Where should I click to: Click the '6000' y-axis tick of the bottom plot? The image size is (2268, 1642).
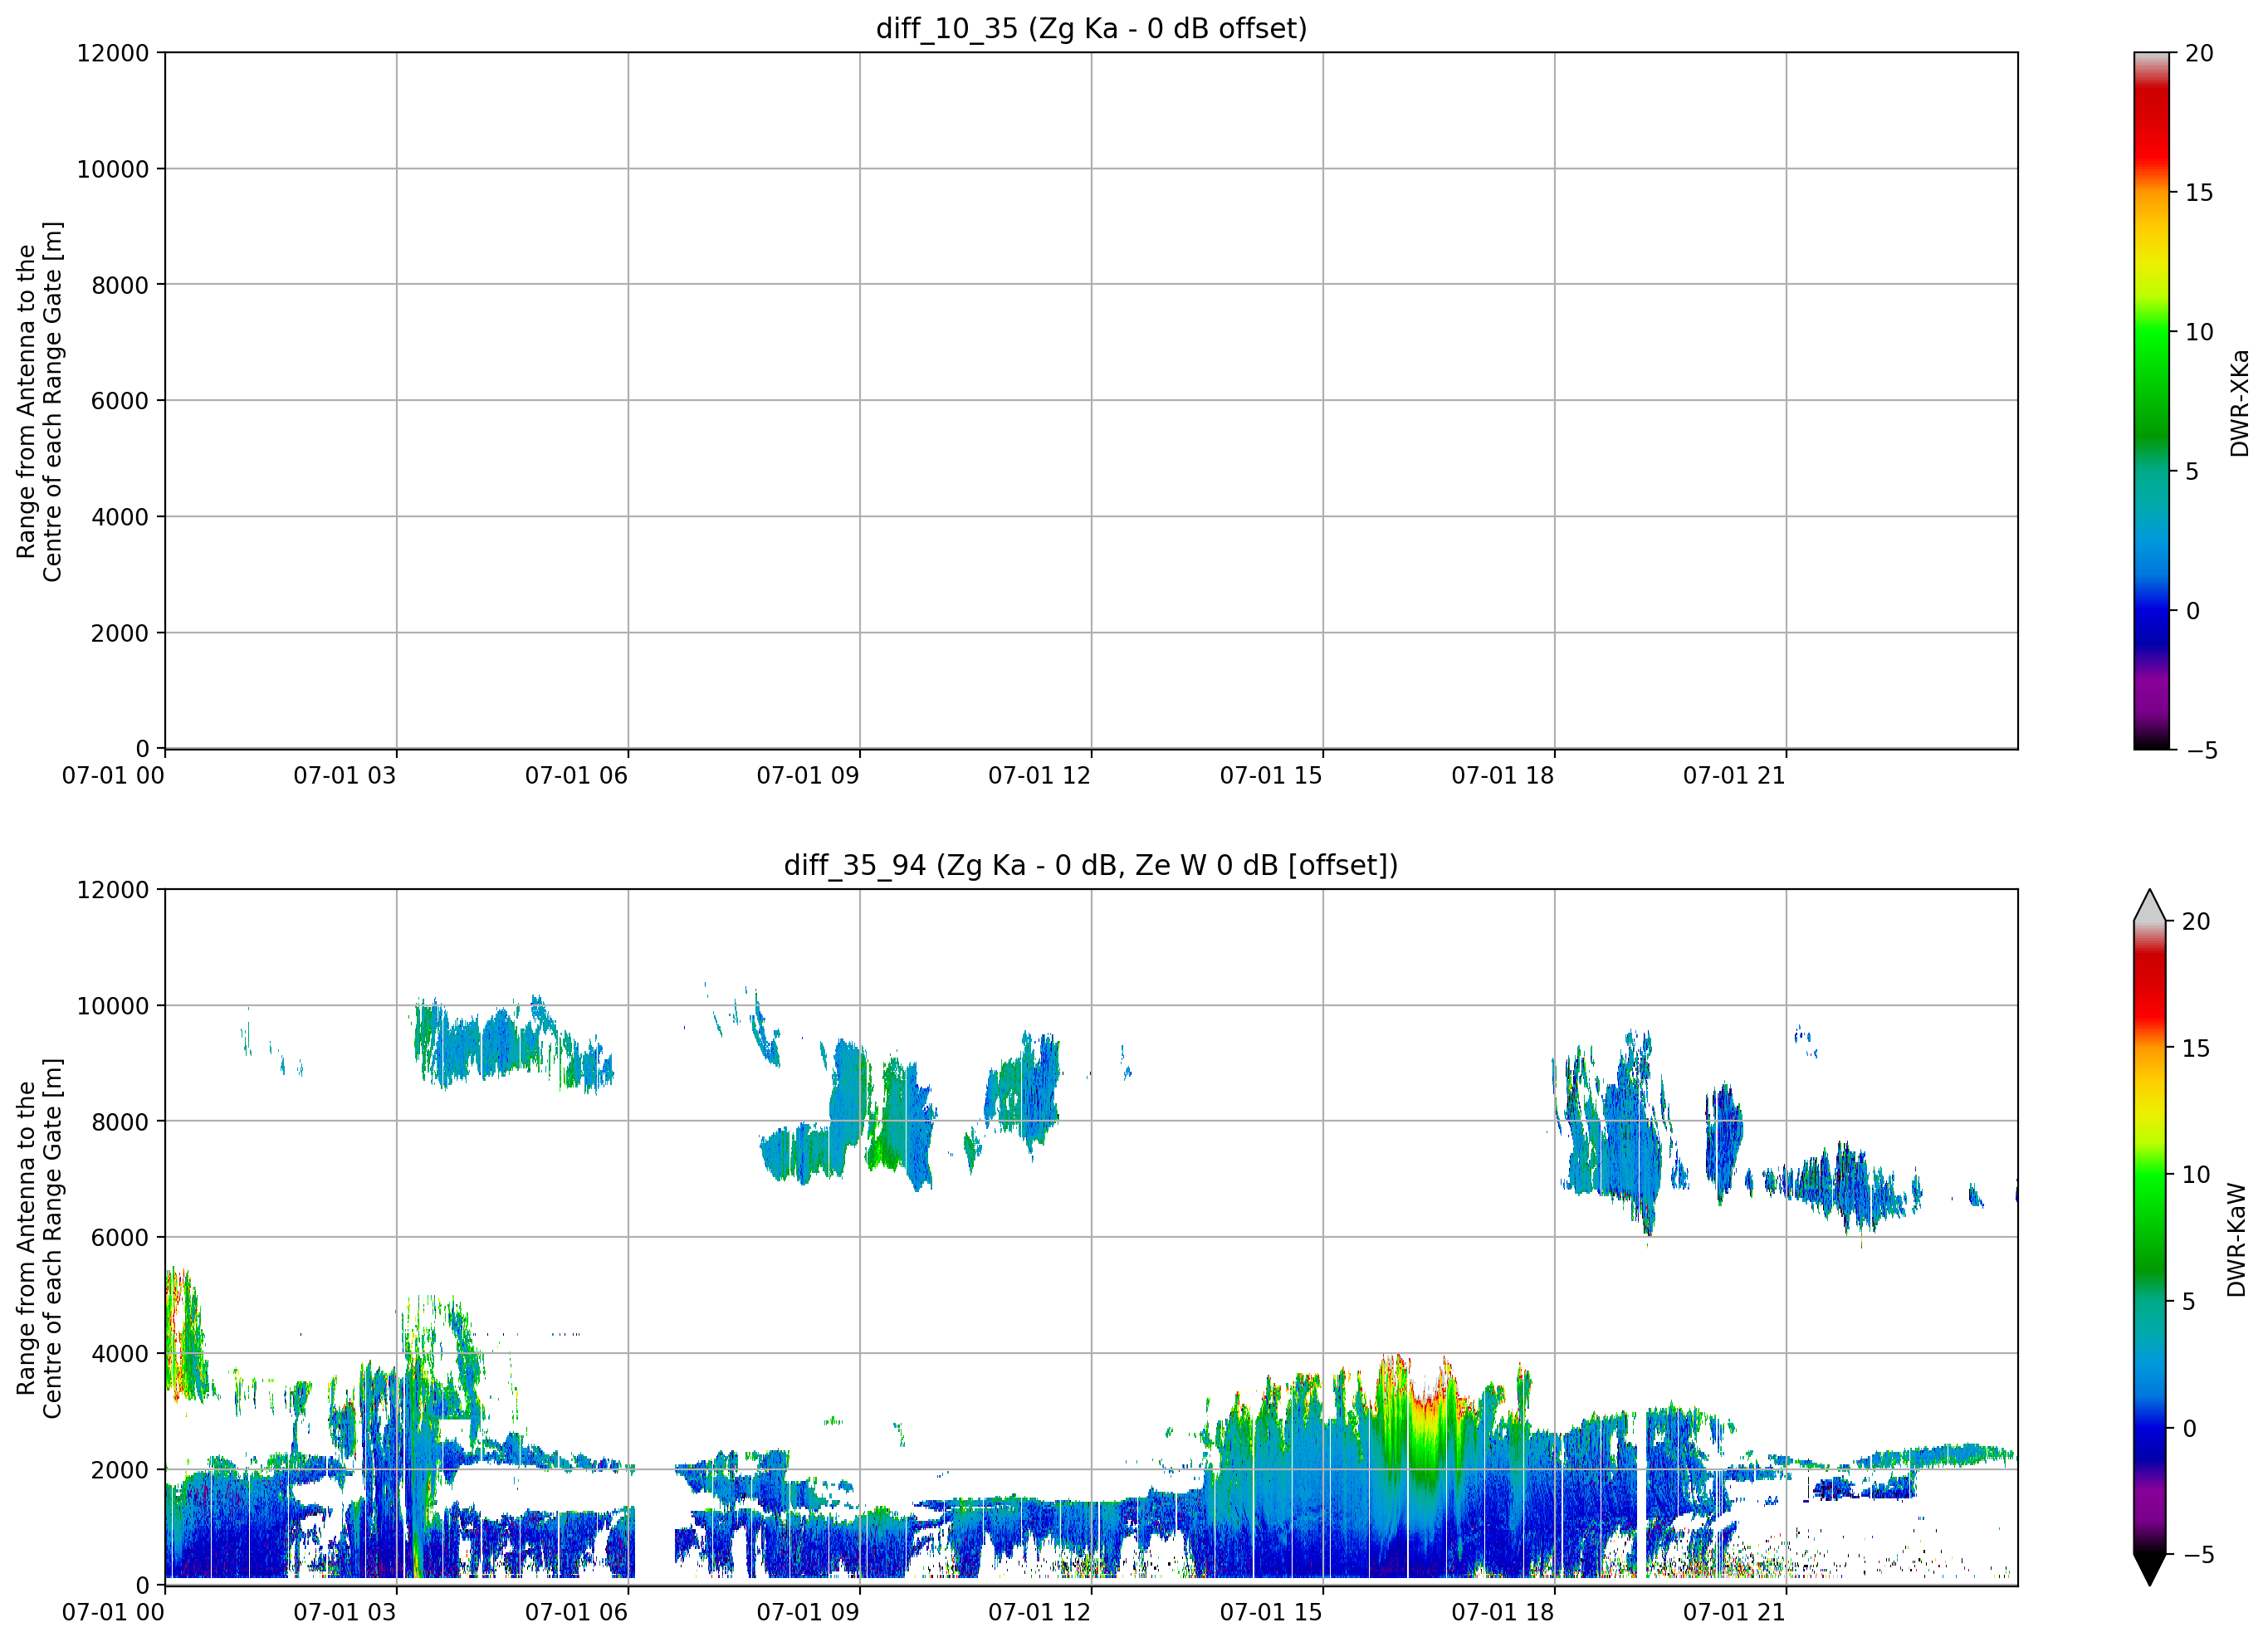pos(120,1238)
